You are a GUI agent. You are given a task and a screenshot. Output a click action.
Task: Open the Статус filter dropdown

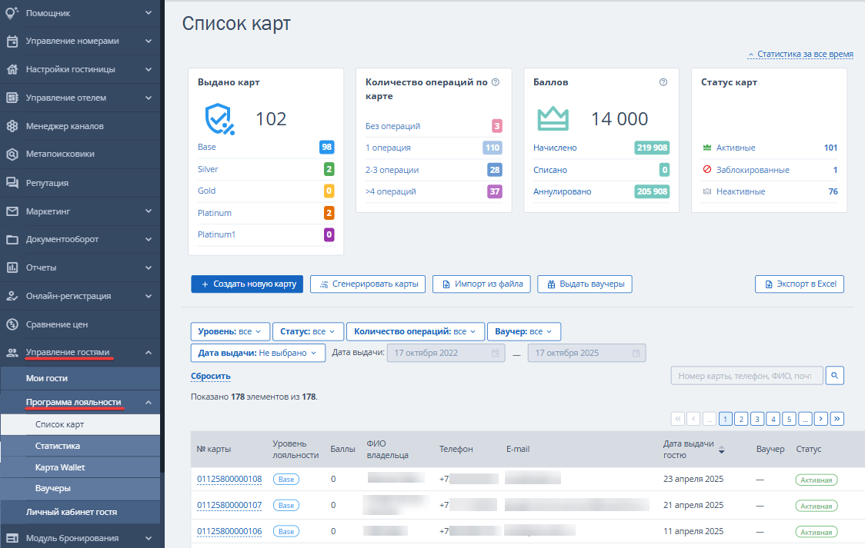click(x=307, y=331)
